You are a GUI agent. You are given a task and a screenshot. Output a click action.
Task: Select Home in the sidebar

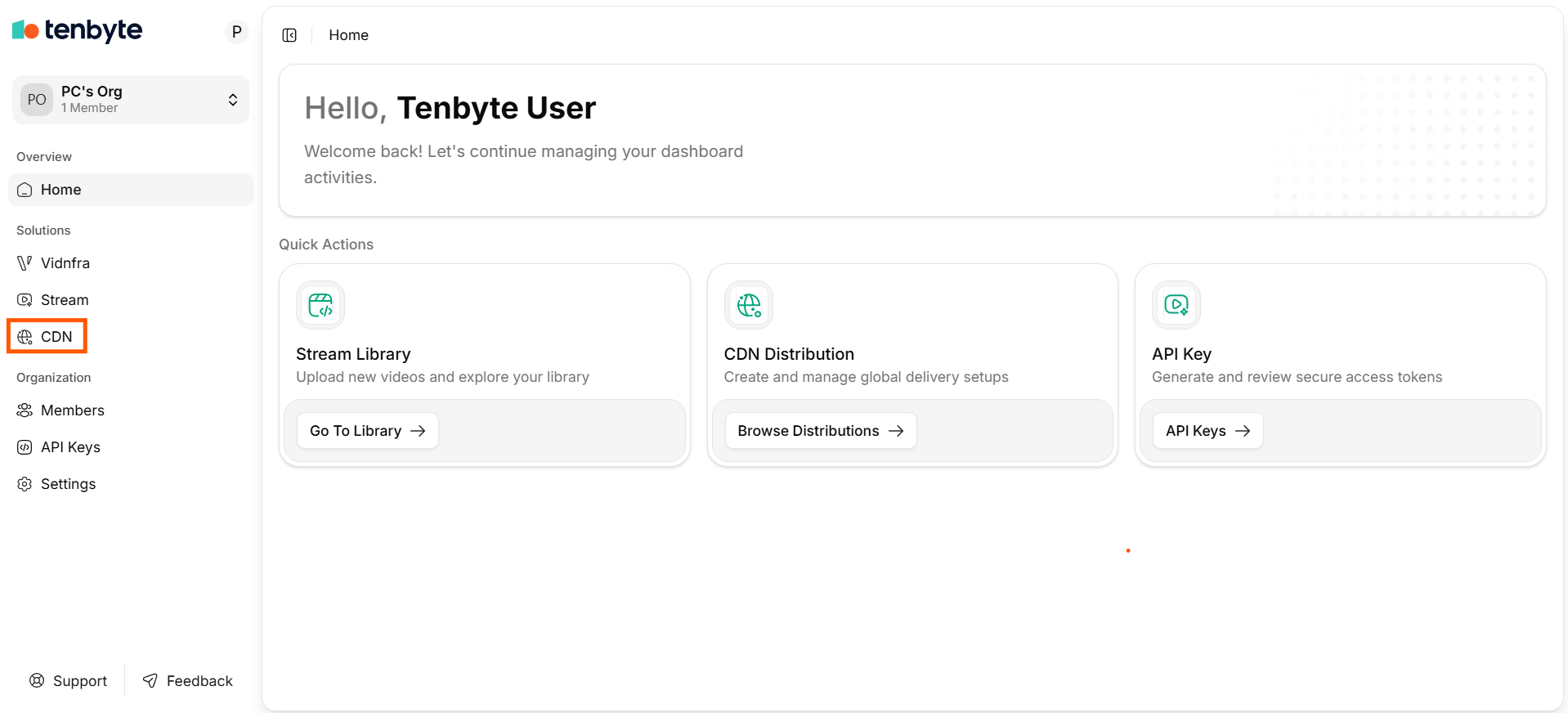[x=131, y=190]
